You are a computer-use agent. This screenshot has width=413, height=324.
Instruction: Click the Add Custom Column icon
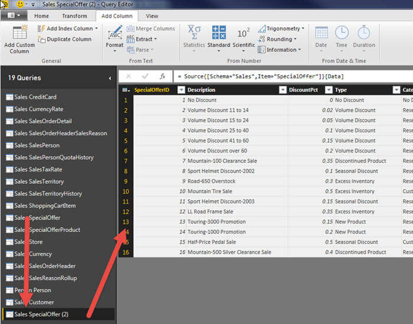pyautogui.click(x=19, y=33)
